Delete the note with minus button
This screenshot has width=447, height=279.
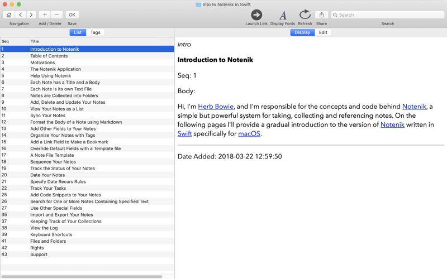[x=57, y=15]
